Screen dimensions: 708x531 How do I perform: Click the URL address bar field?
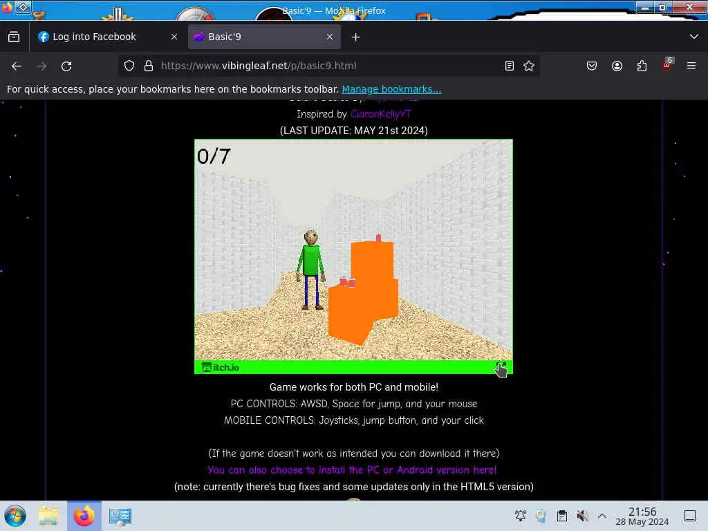(x=330, y=66)
